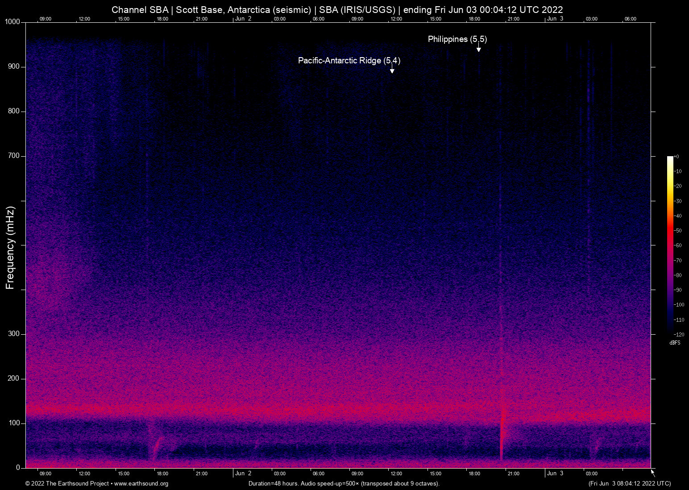The width and height of the screenshot is (689, 490).
Task: Click the 21:00 timestamp on top axis
Action: 202,19
